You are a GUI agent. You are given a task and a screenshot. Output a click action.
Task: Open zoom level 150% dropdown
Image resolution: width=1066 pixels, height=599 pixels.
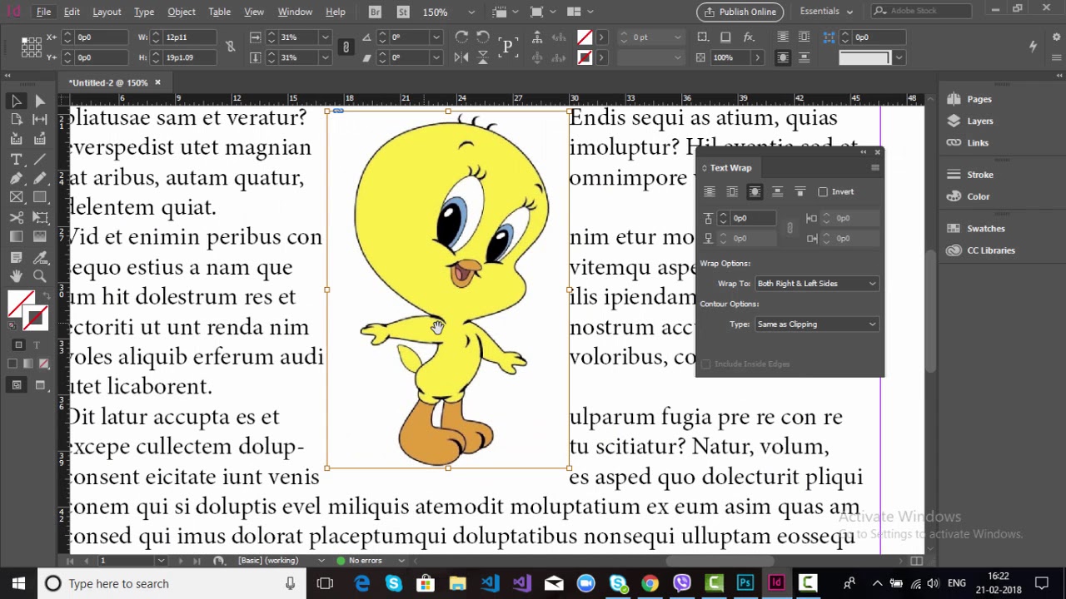click(471, 12)
